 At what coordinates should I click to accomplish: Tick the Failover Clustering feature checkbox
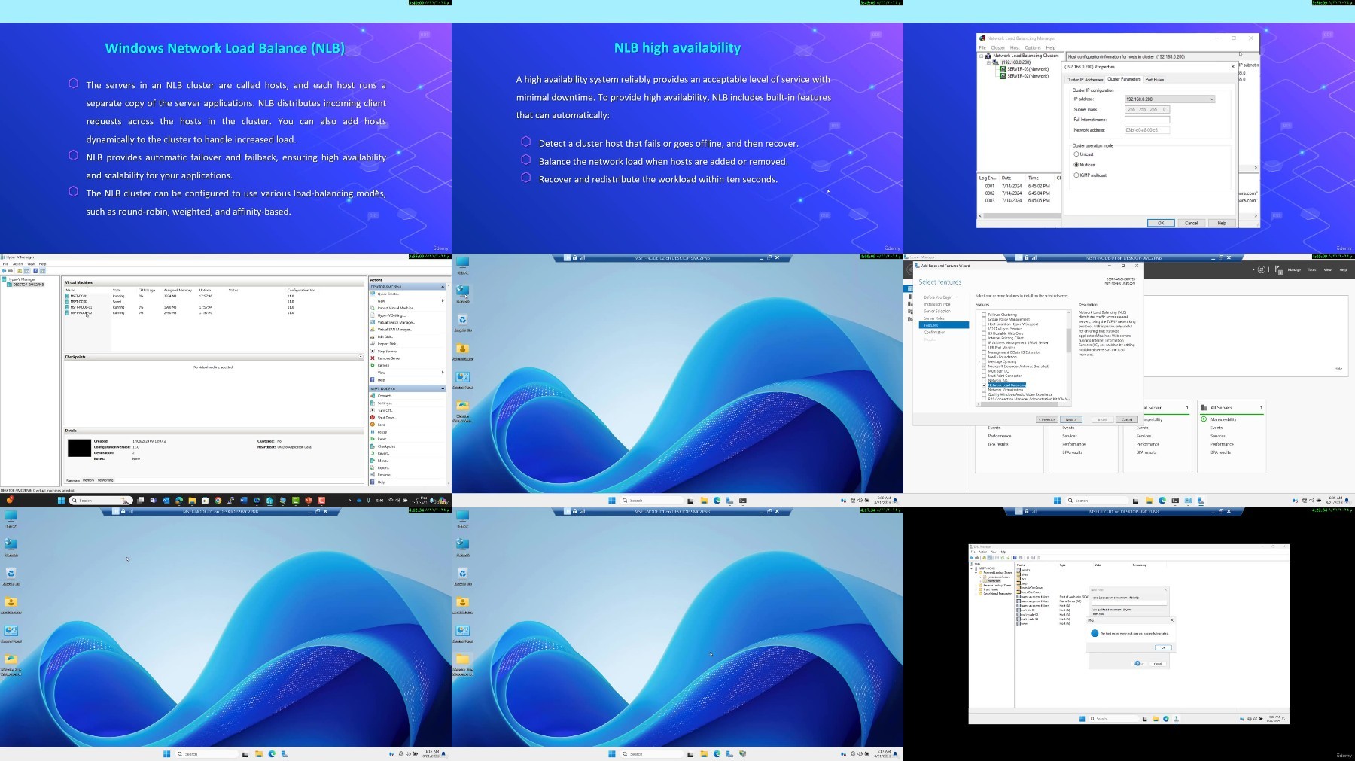984,315
